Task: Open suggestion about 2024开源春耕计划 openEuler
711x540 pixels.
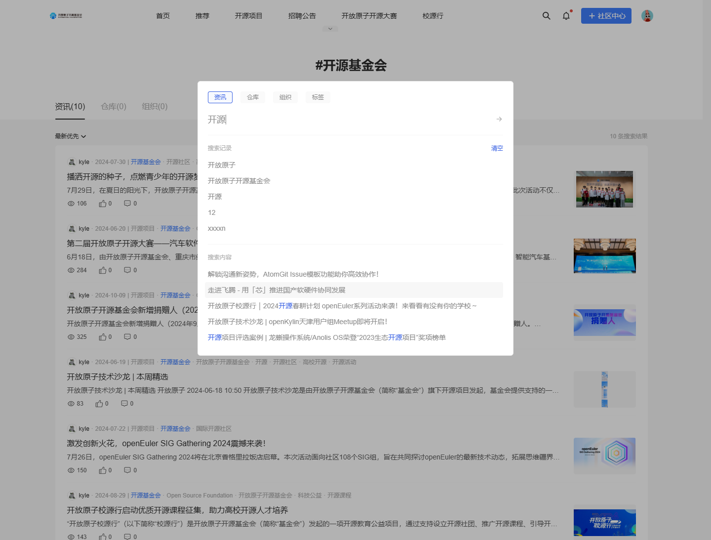Action: [342, 306]
